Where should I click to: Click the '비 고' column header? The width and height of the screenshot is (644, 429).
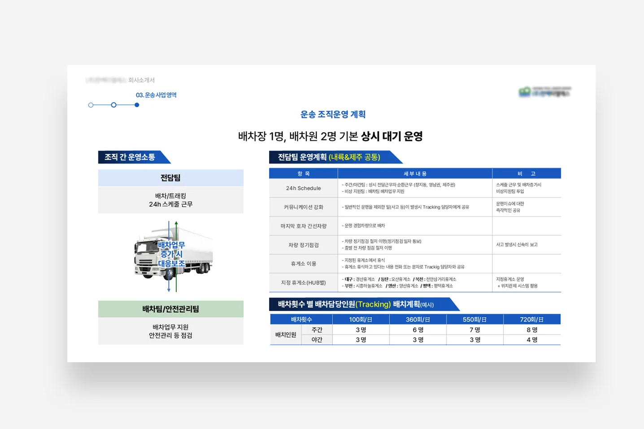coord(527,173)
